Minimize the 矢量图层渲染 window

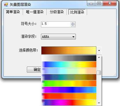pyautogui.click(x=91, y=3)
